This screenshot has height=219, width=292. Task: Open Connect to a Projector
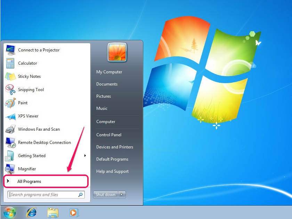[39, 50]
